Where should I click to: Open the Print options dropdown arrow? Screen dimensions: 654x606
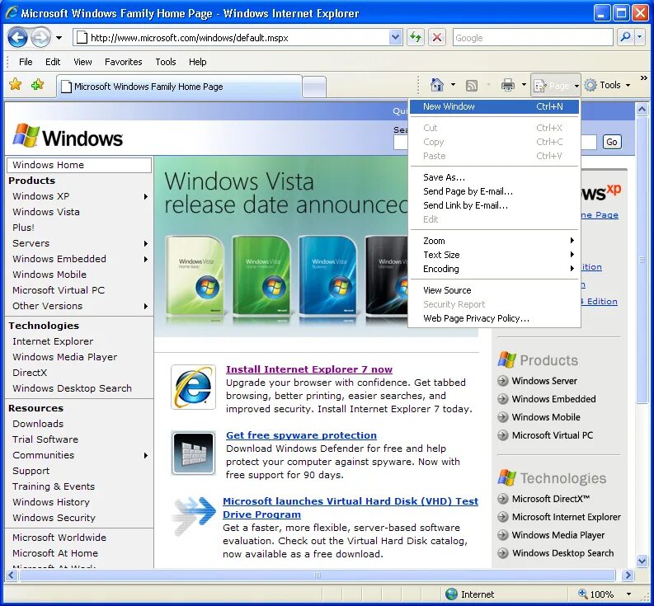coord(524,85)
